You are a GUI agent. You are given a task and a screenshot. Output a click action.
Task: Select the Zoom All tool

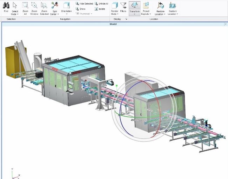click(25, 6)
